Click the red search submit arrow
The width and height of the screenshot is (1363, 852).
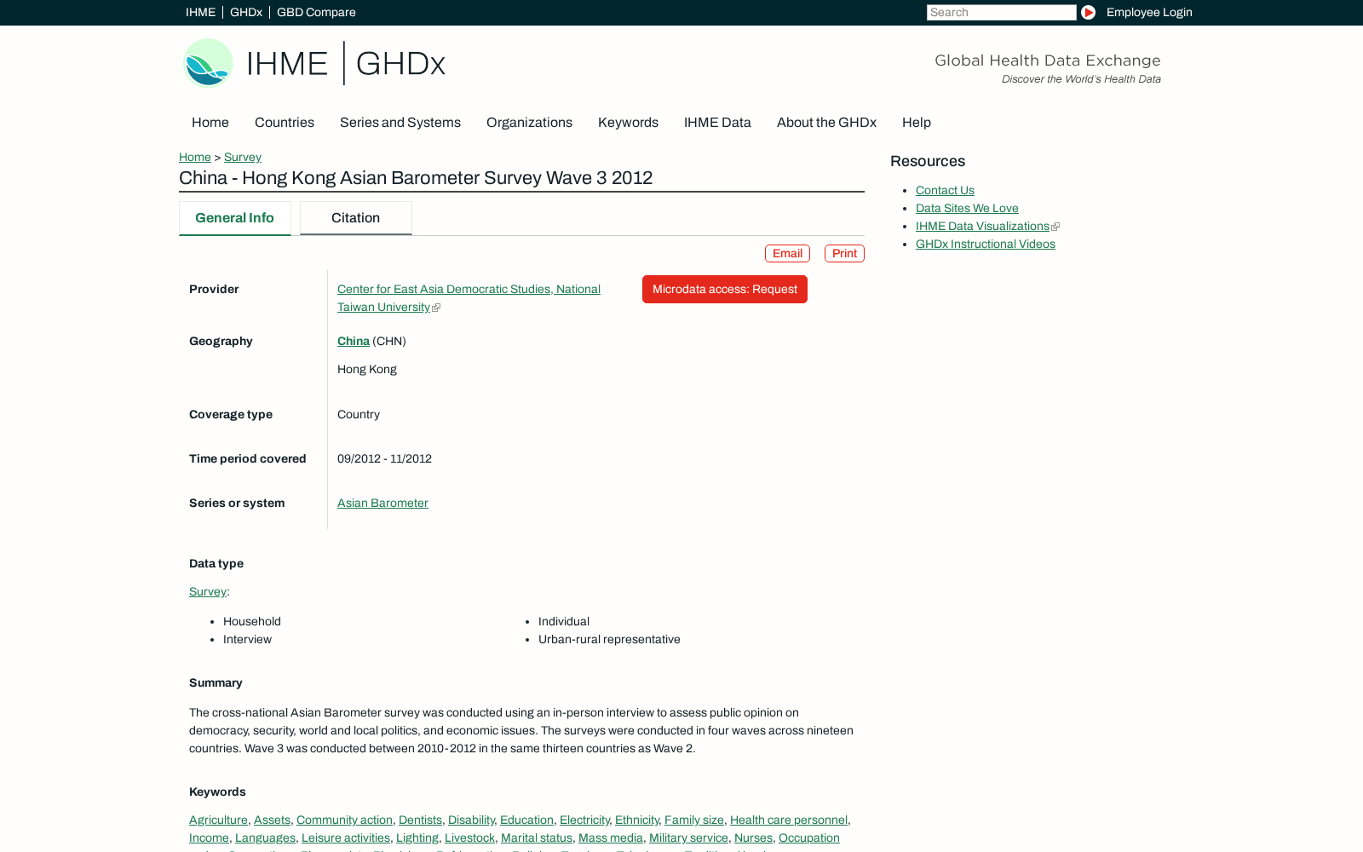(1088, 12)
